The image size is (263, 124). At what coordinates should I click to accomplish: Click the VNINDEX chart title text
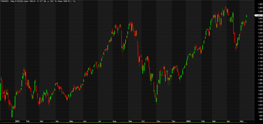pos(4,1)
